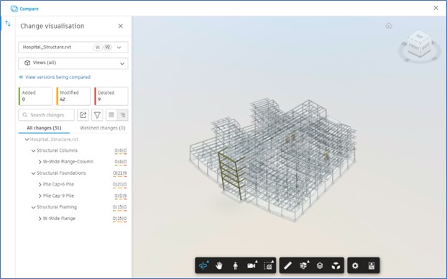Open the Model Browser icon
This screenshot has height=279, width=447.
point(320,265)
